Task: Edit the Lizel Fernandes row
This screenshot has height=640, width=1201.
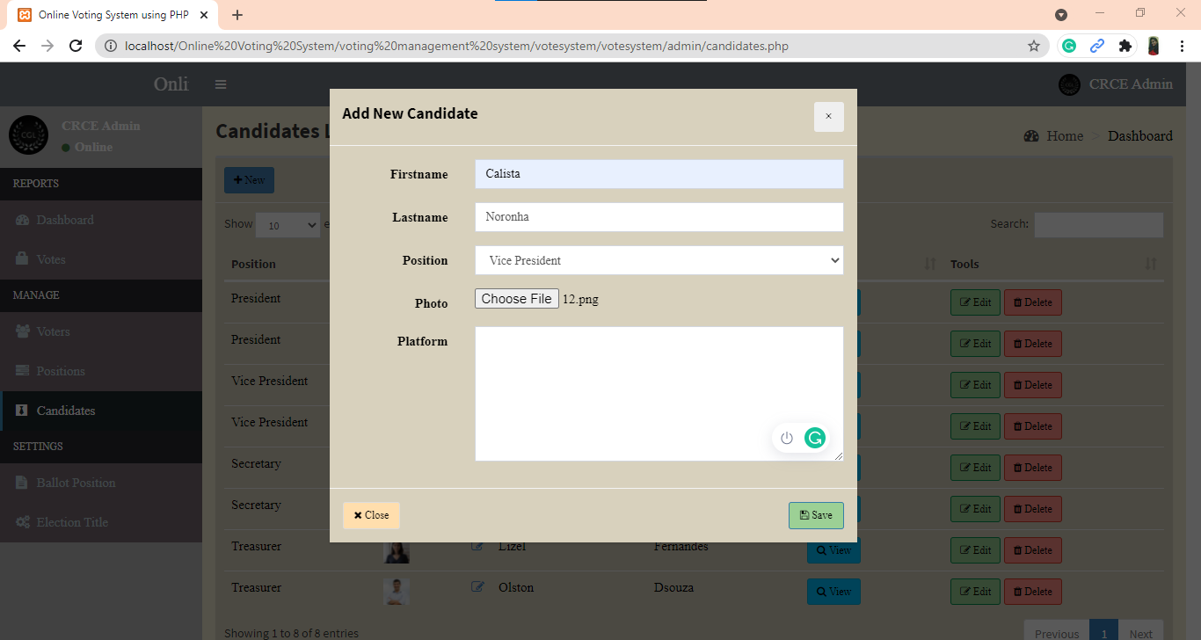Action: click(975, 550)
